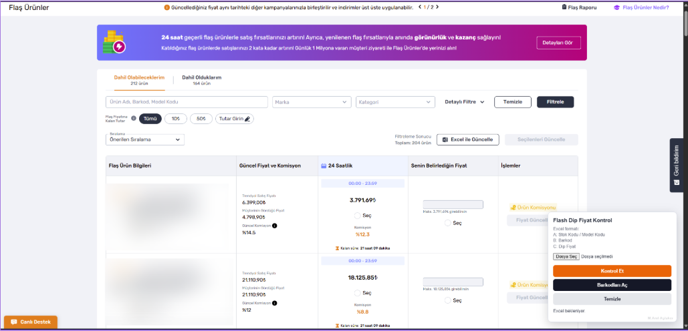The width and height of the screenshot is (688, 331).
Task: Click Barkodları Aç button
Action: pyautogui.click(x=612, y=285)
